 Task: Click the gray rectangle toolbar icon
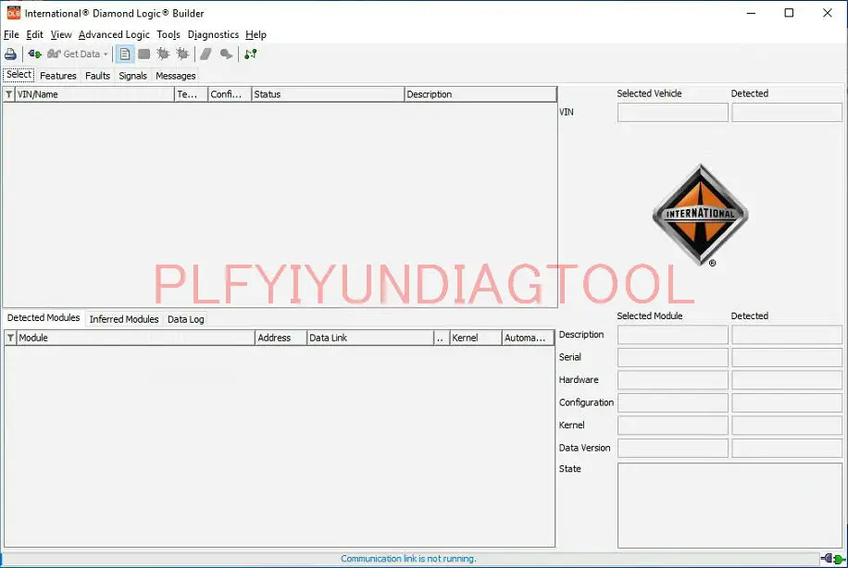143,54
